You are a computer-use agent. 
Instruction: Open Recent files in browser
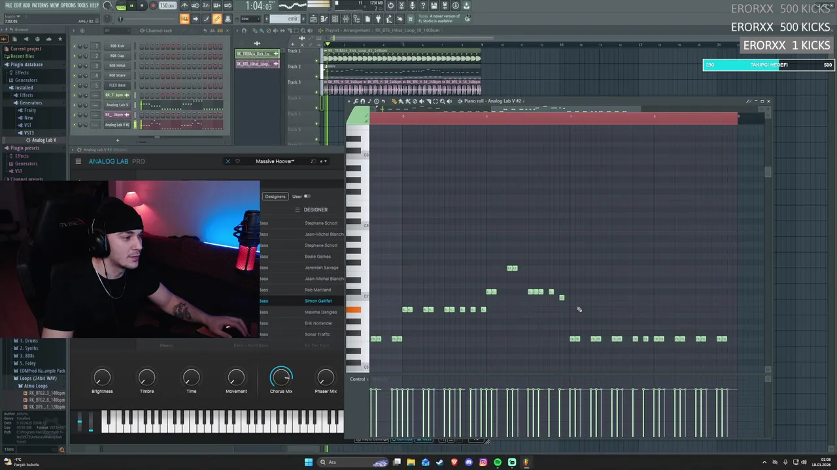[x=21, y=56]
